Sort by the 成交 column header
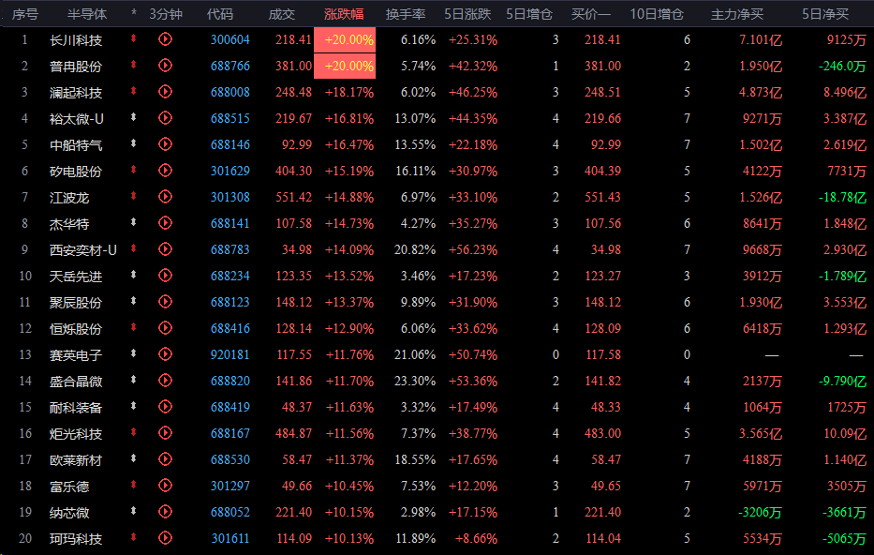This screenshot has height=555, width=874. (x=281, y=14)
